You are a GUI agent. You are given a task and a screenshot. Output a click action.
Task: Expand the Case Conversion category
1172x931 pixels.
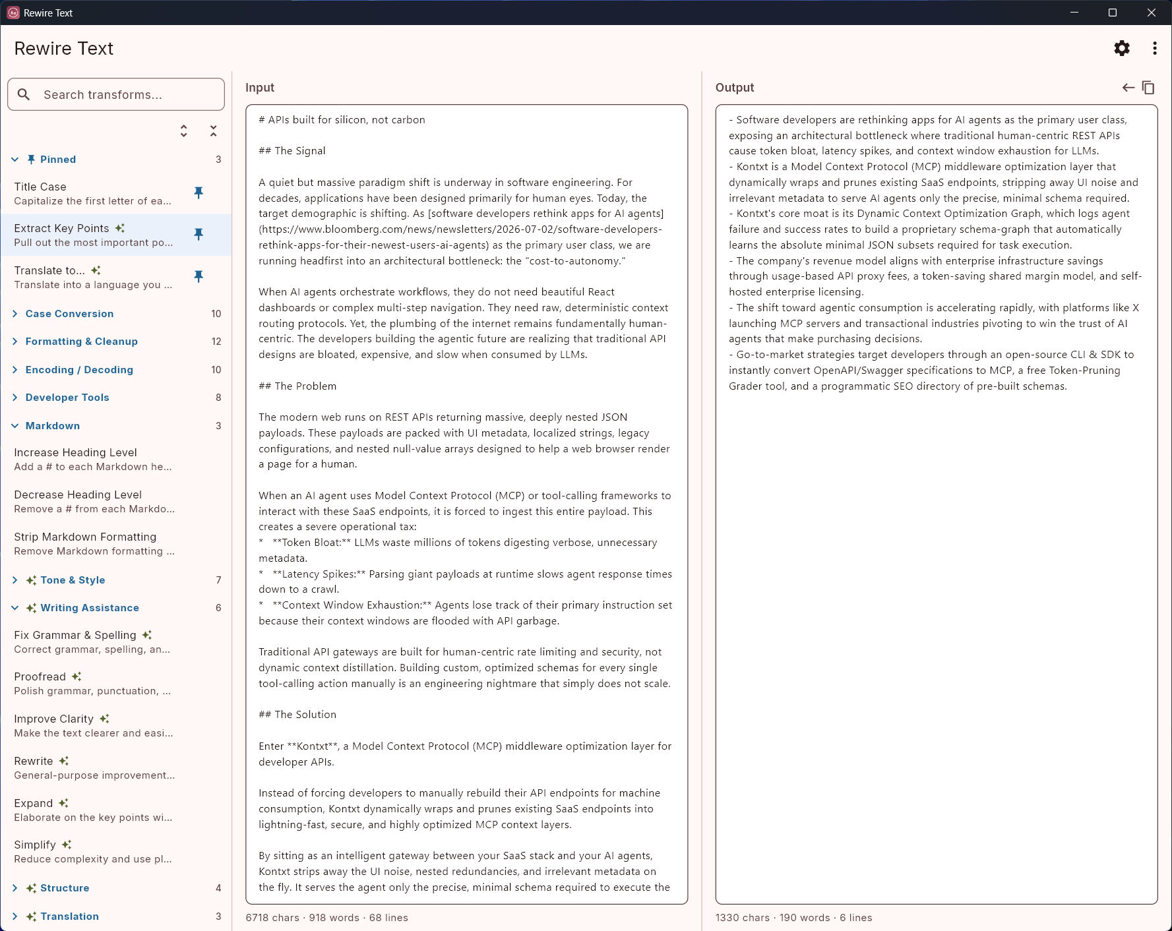coord(116,314)
